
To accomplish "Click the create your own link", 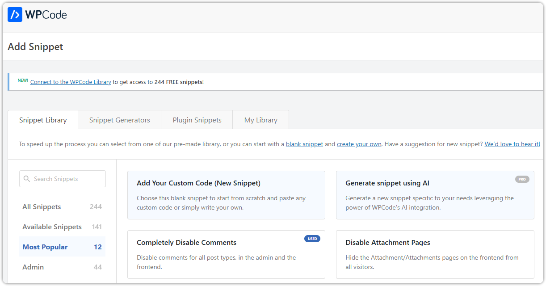I will coord(359,144).
